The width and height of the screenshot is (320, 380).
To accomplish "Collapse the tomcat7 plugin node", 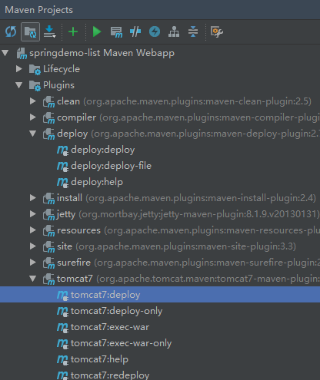I will [33, 279].
